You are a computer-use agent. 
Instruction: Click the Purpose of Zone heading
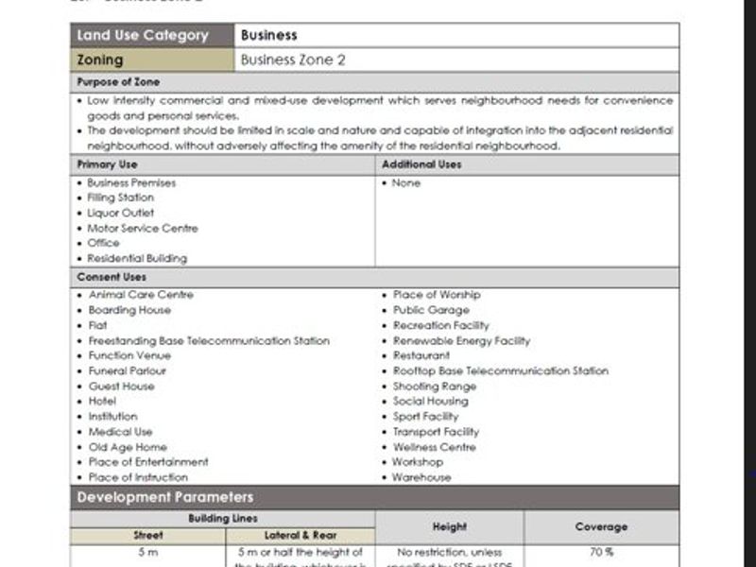pos(118,82)
